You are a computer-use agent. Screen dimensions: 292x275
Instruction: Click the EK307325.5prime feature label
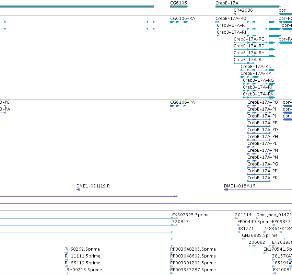click(x=191, y=215)
